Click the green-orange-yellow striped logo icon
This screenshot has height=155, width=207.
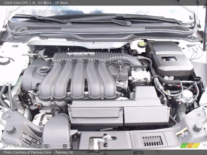pos(190,145)
